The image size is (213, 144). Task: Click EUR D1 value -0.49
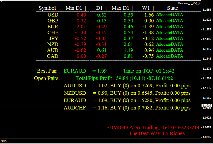[x=101, y=27]
